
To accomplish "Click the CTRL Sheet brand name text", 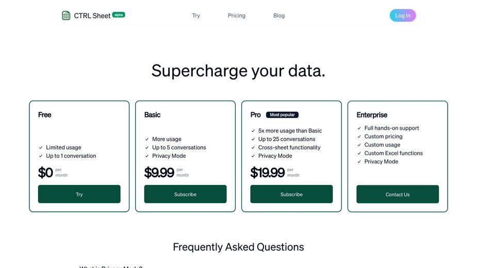I will (x=92, y=16).
